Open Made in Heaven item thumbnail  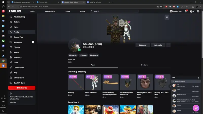coord(93,82)
